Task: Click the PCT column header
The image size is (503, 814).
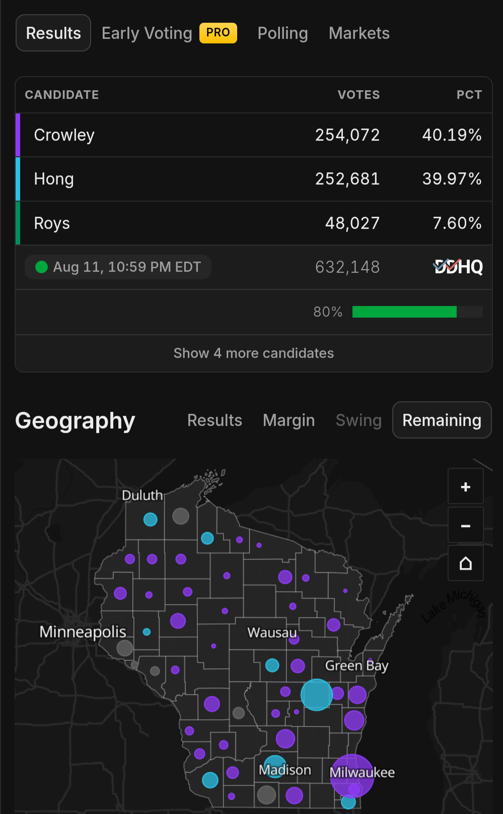Action: point(469,95)
